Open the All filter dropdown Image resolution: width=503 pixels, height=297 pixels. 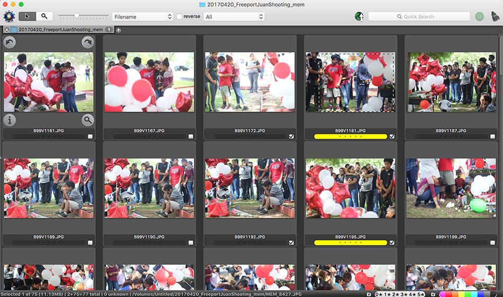tap(234, 17)
